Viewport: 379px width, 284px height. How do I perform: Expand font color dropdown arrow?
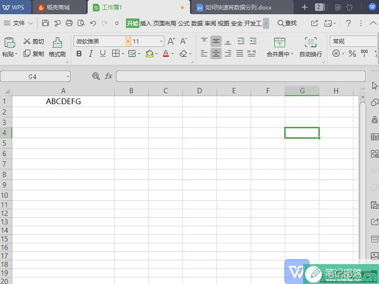(x=172, y=54)
